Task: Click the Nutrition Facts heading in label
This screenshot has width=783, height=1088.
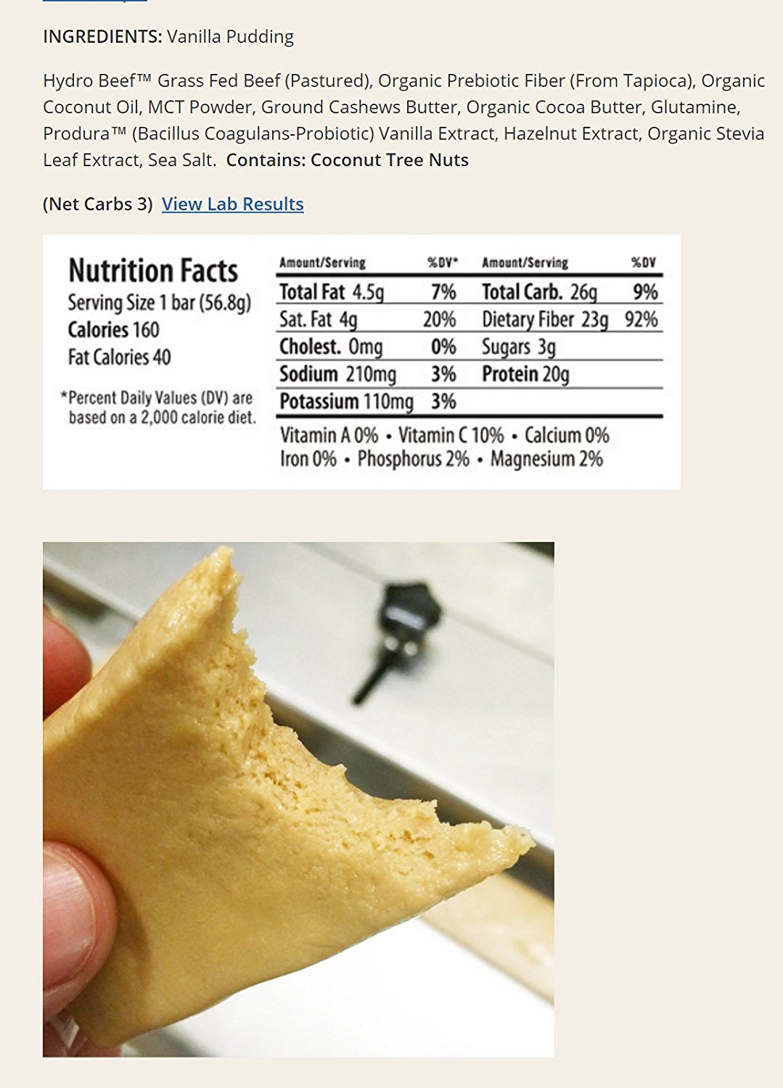Action: point(153,271)
